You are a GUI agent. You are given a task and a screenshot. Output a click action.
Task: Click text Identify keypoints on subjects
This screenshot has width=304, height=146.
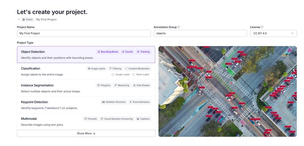(x=49, y=108)
